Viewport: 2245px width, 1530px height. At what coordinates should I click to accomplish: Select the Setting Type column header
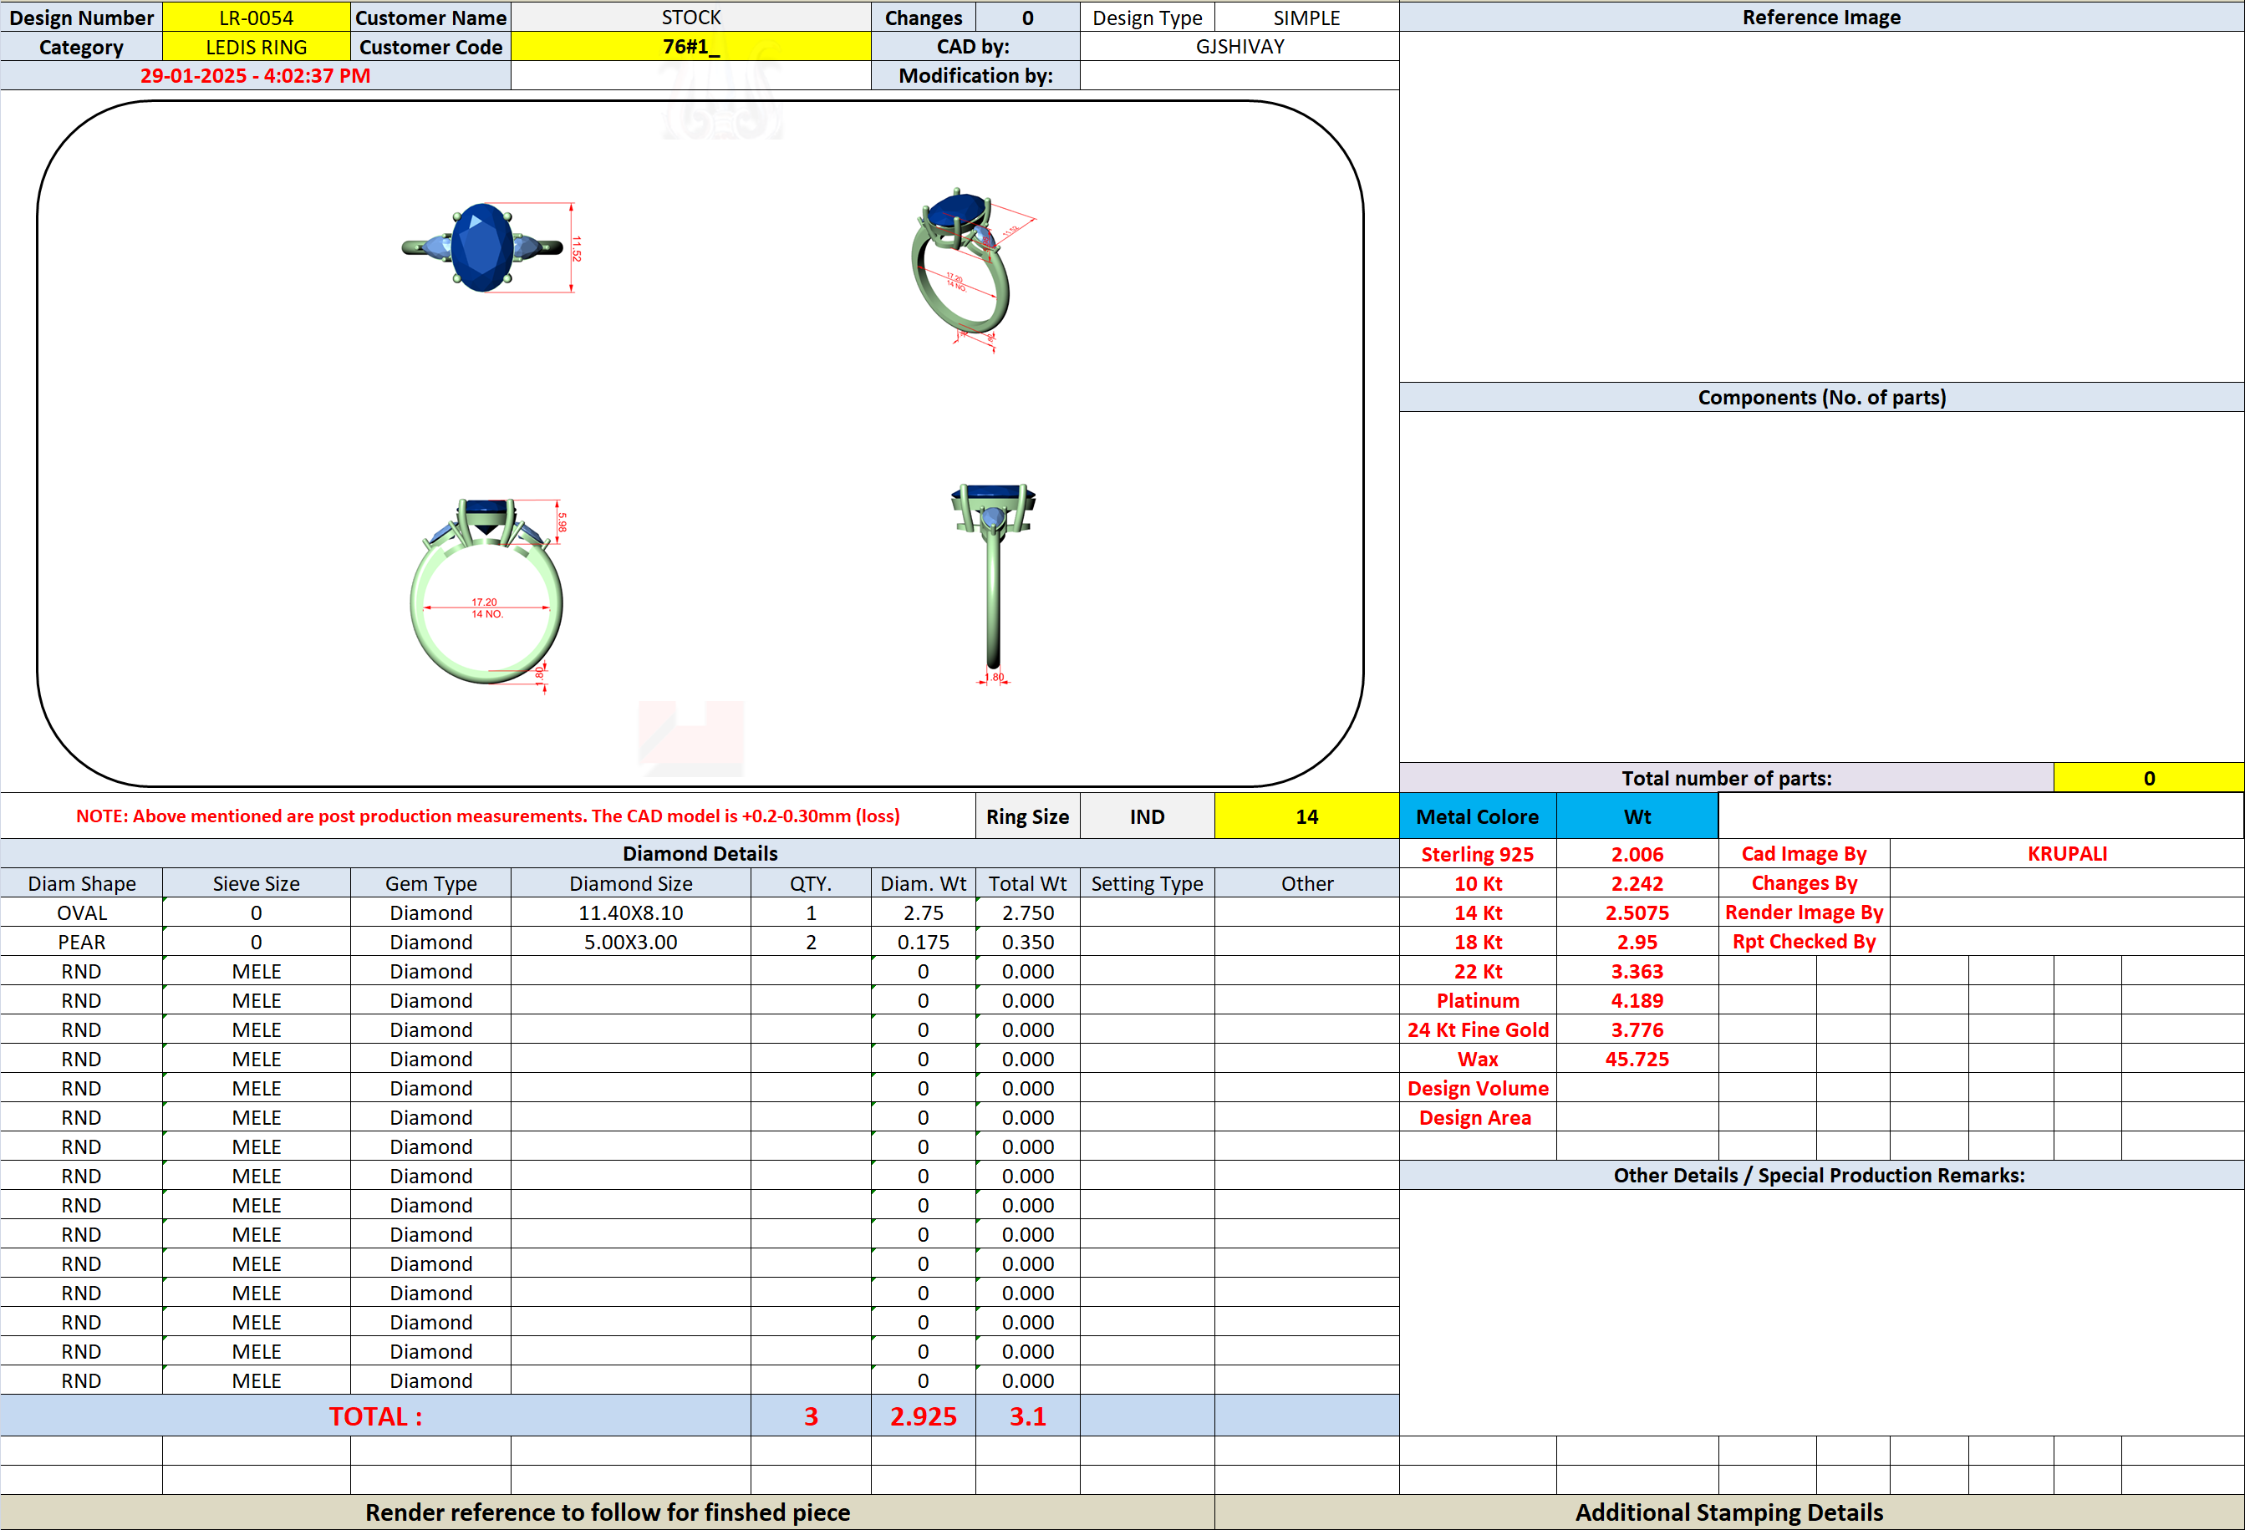tap(1147, 883)
